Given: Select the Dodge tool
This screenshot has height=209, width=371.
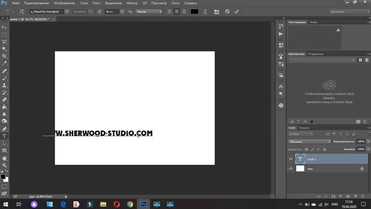Looking at the screenshot, I should tap(4, 121).
